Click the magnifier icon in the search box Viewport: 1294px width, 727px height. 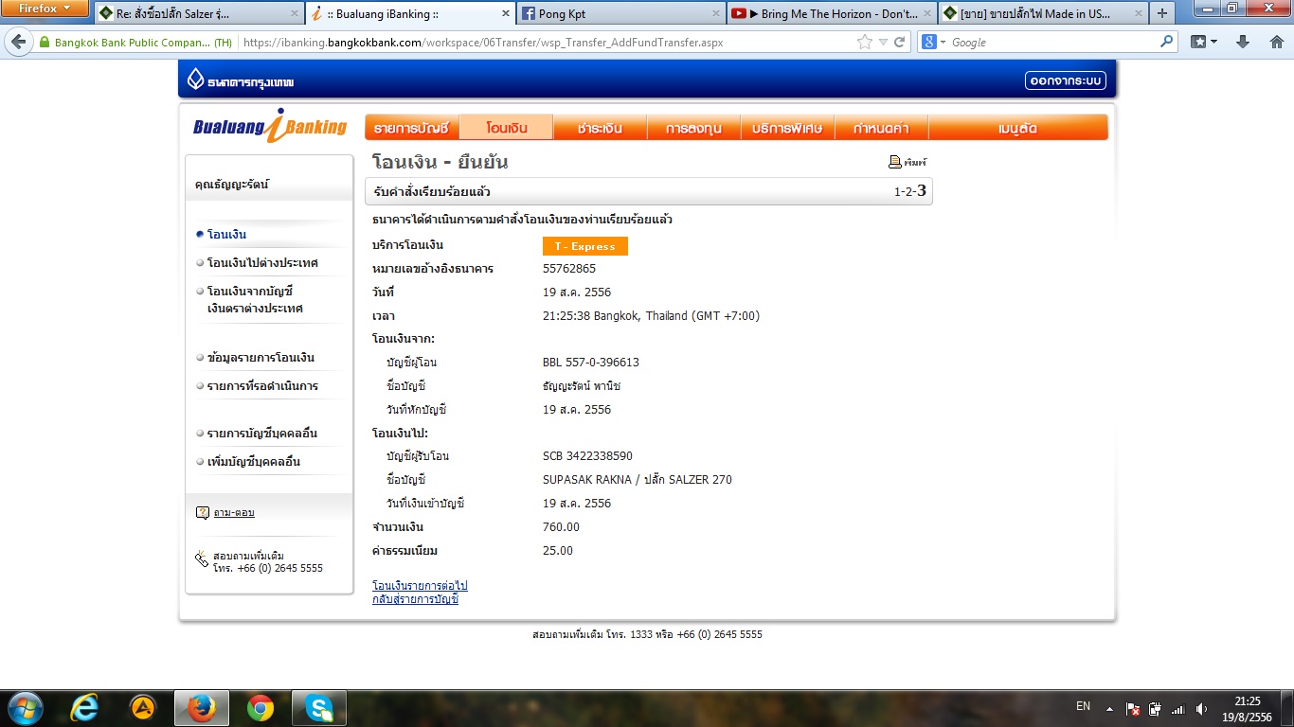click(x=1167, y=43)
